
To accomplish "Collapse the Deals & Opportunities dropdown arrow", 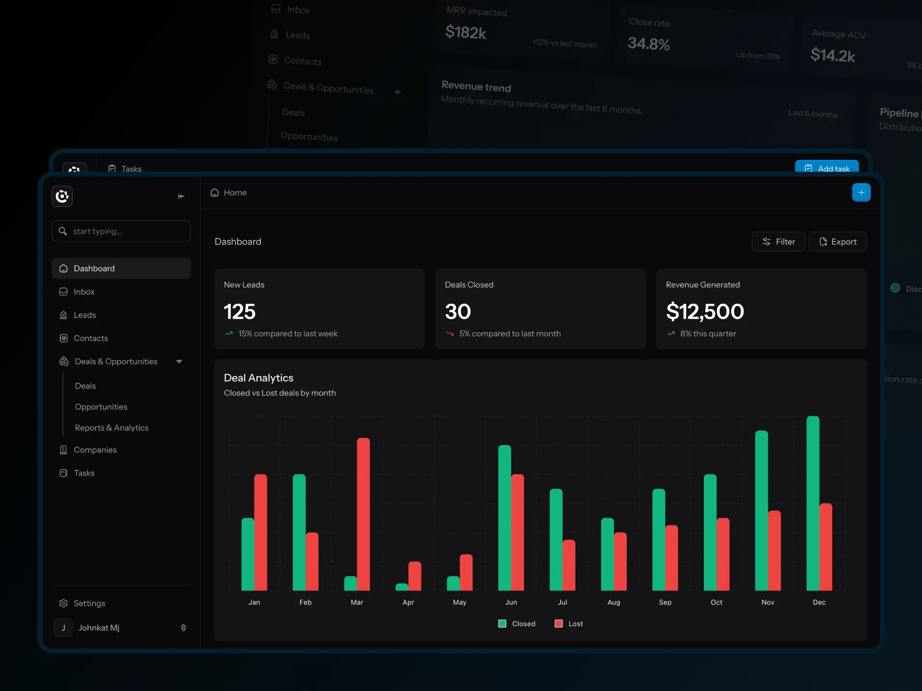I will [179, 362].
